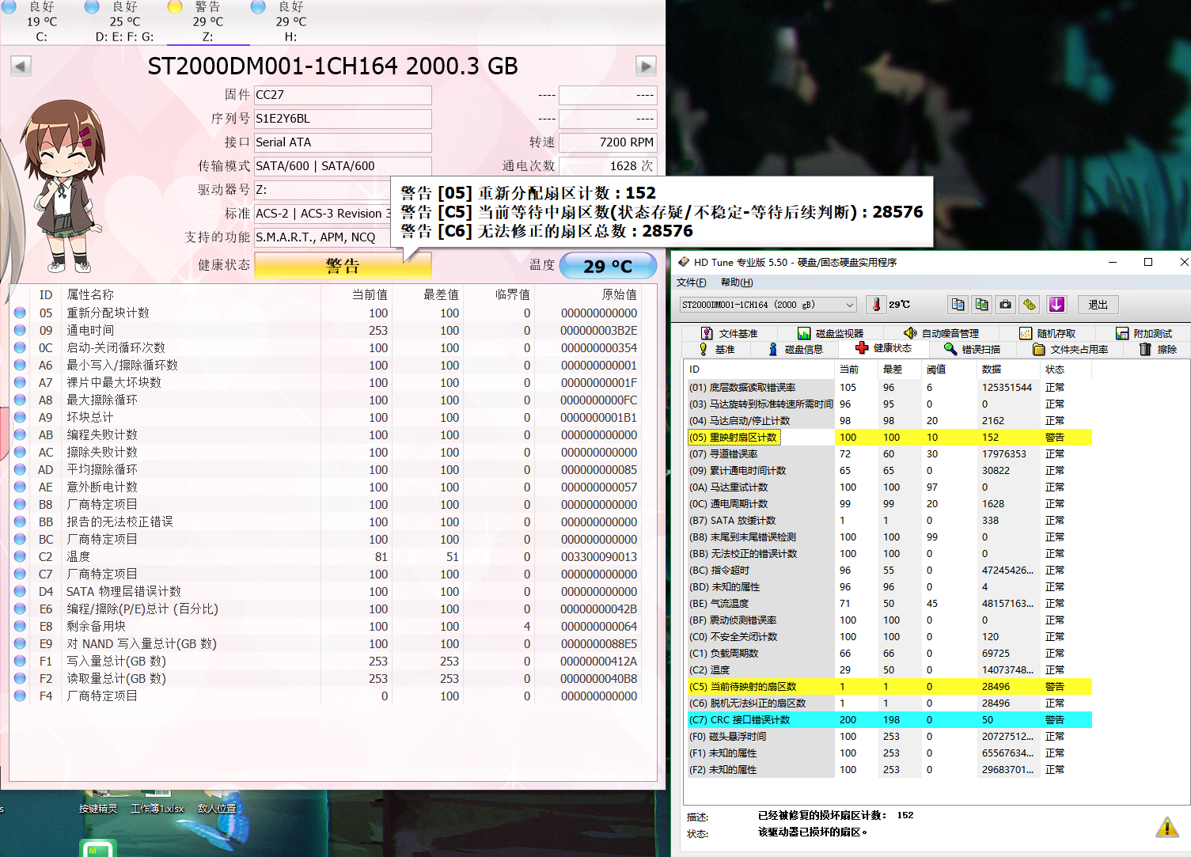Click the 接口 field showing Serial ATA
1191x857 pixels.
pos(343,142)
